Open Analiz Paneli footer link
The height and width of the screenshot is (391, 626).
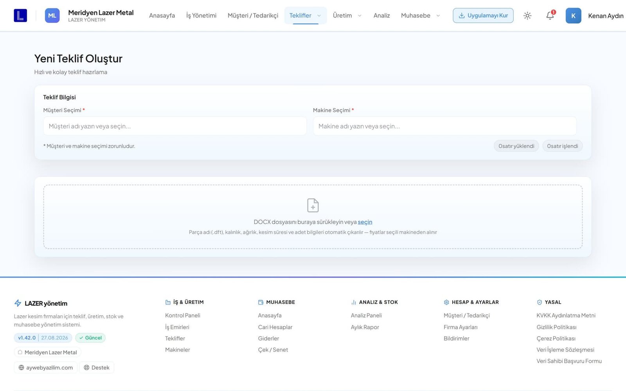coord(366,316)
